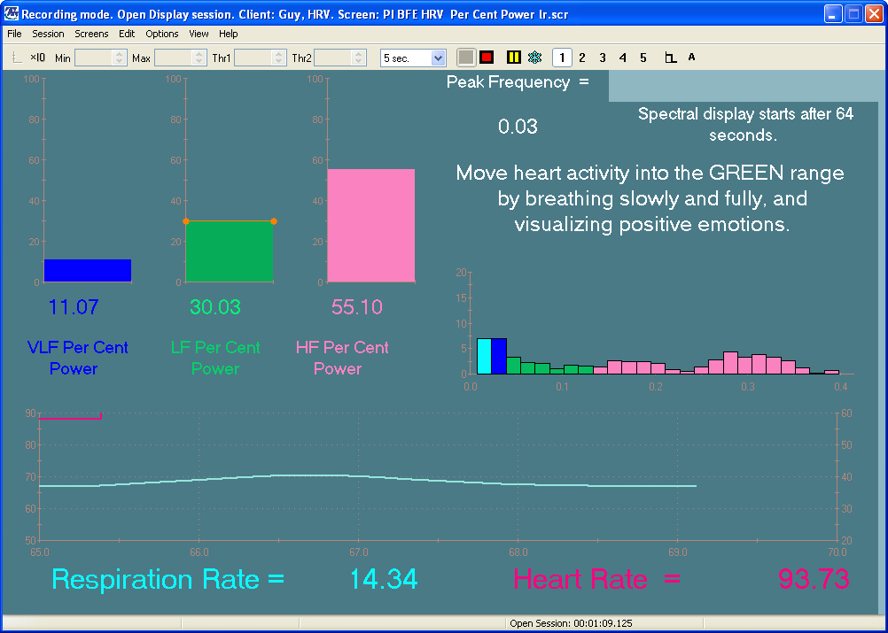Image resolution: width=888 pixels, height=633 pixels.
Task: Switch to screen number 3
Action: pos(603,58)
